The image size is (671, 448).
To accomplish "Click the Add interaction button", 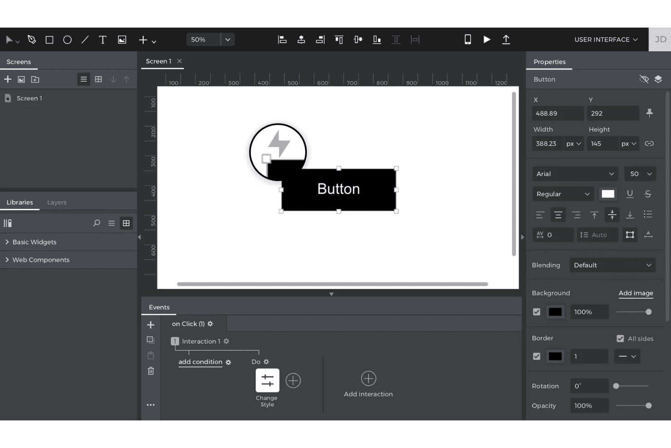I will tap(368, 384).
